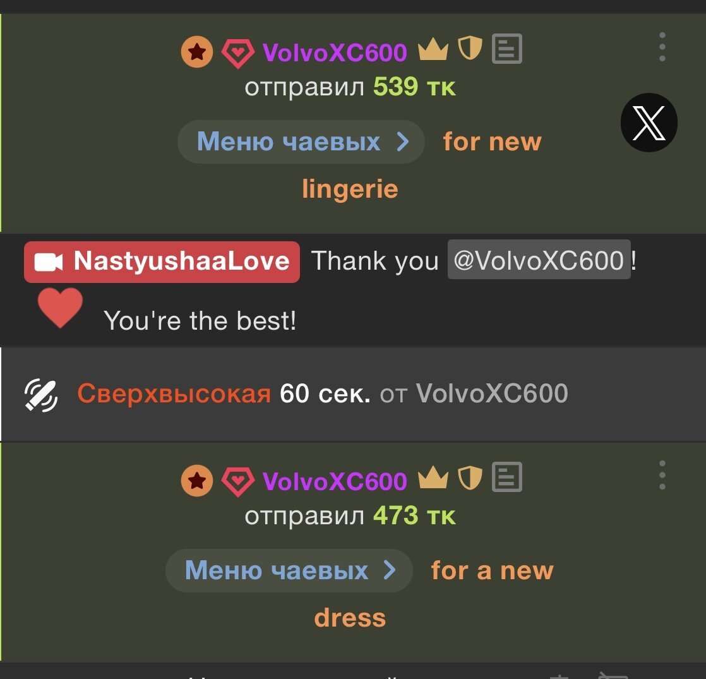
Task: Click VolvoXC600 name in the Сверхвысокая 60 сек. row
Action: [492, 394]
